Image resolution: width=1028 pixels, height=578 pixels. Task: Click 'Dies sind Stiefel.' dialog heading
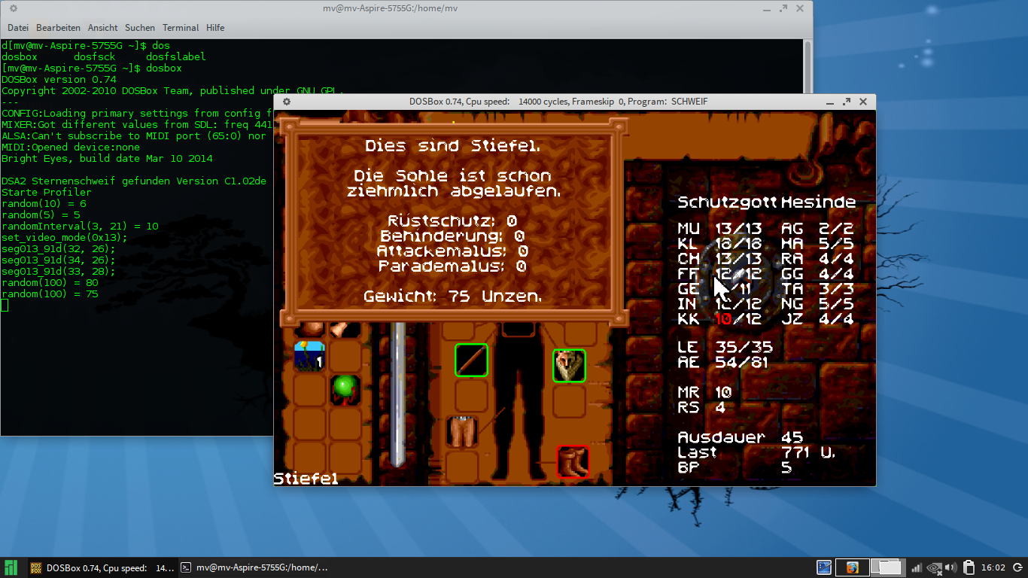pyautogui.click(x=453, y=145)
